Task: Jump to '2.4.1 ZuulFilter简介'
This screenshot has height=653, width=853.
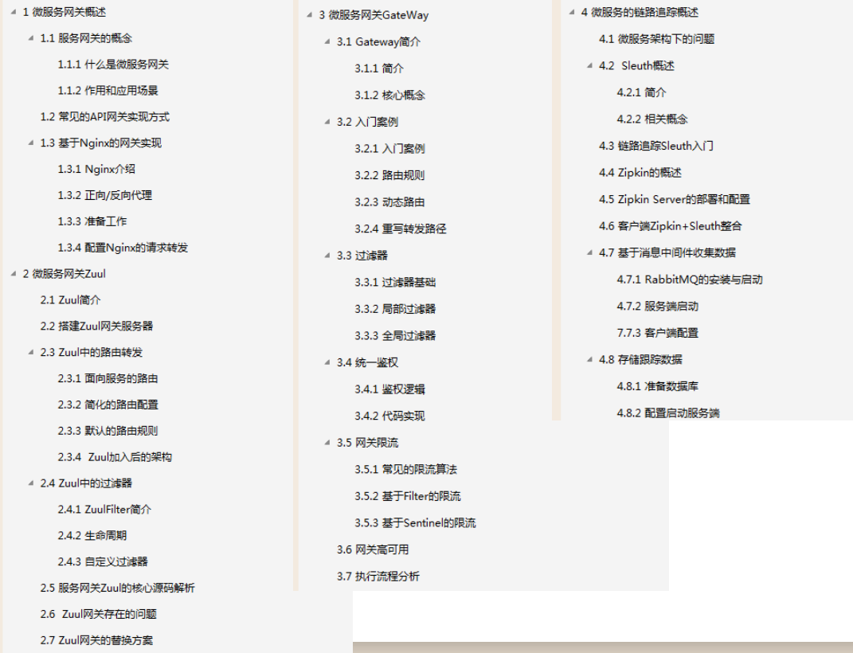Action: (104, 509)
